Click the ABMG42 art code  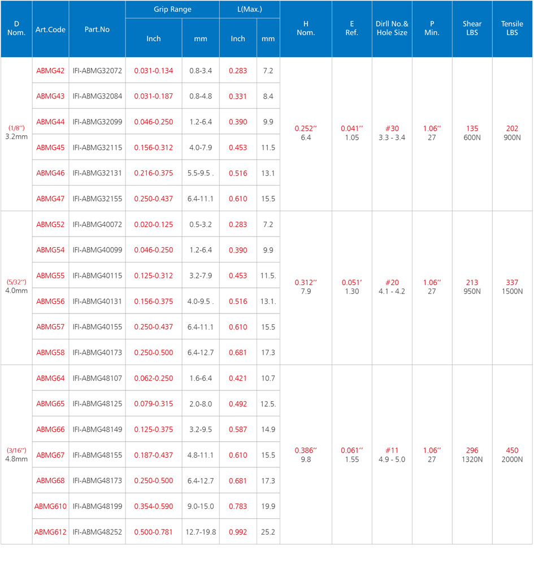tap(50, 71)
